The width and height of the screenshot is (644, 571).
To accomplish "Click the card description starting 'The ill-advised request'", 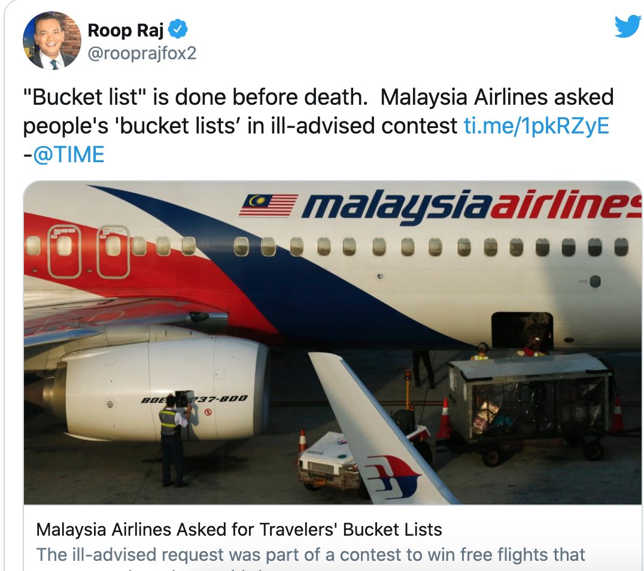I will click(311, 555).
